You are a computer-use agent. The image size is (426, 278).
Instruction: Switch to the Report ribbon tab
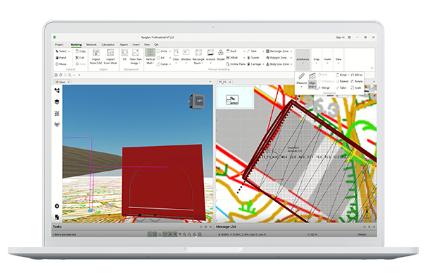(123, 44)
